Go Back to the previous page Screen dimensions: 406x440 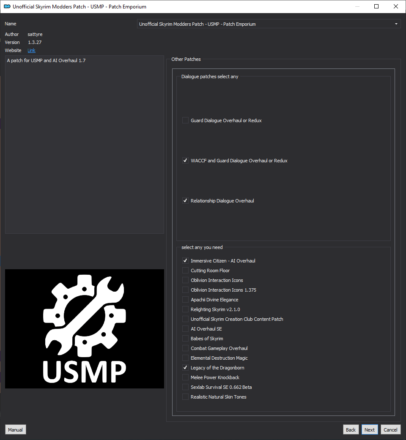tap(351, 429)
